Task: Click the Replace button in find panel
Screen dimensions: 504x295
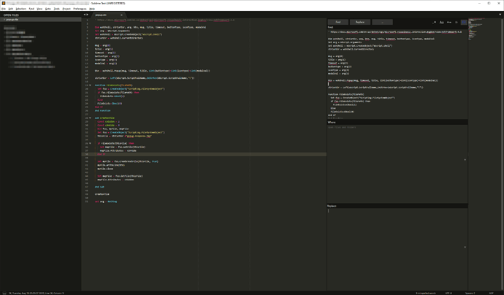Action: coord(359,22)
